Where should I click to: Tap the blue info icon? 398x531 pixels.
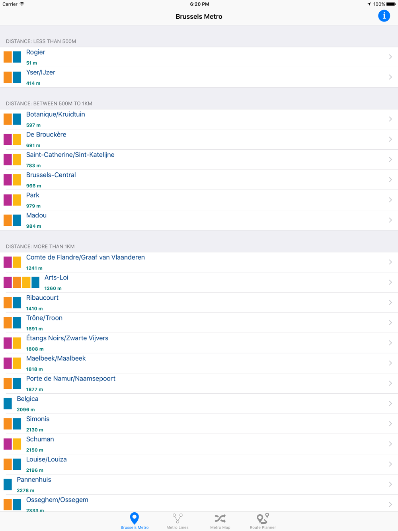pyautogui.click(x=384, y=16)
